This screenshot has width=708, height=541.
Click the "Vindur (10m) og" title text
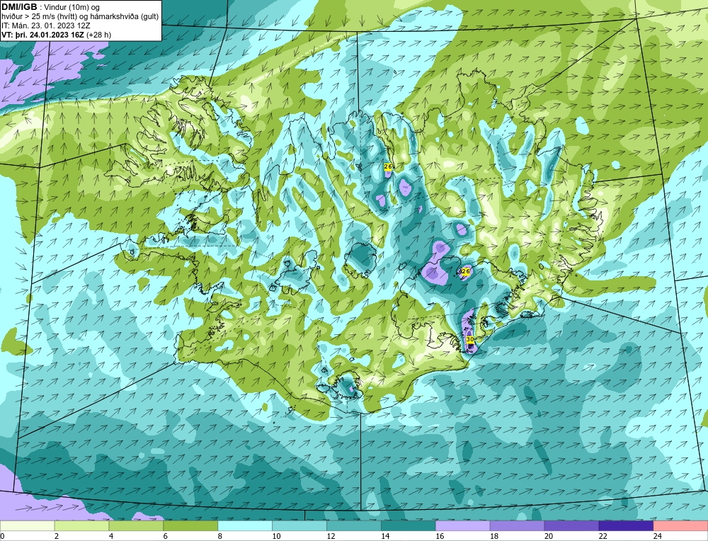(72, 7)
